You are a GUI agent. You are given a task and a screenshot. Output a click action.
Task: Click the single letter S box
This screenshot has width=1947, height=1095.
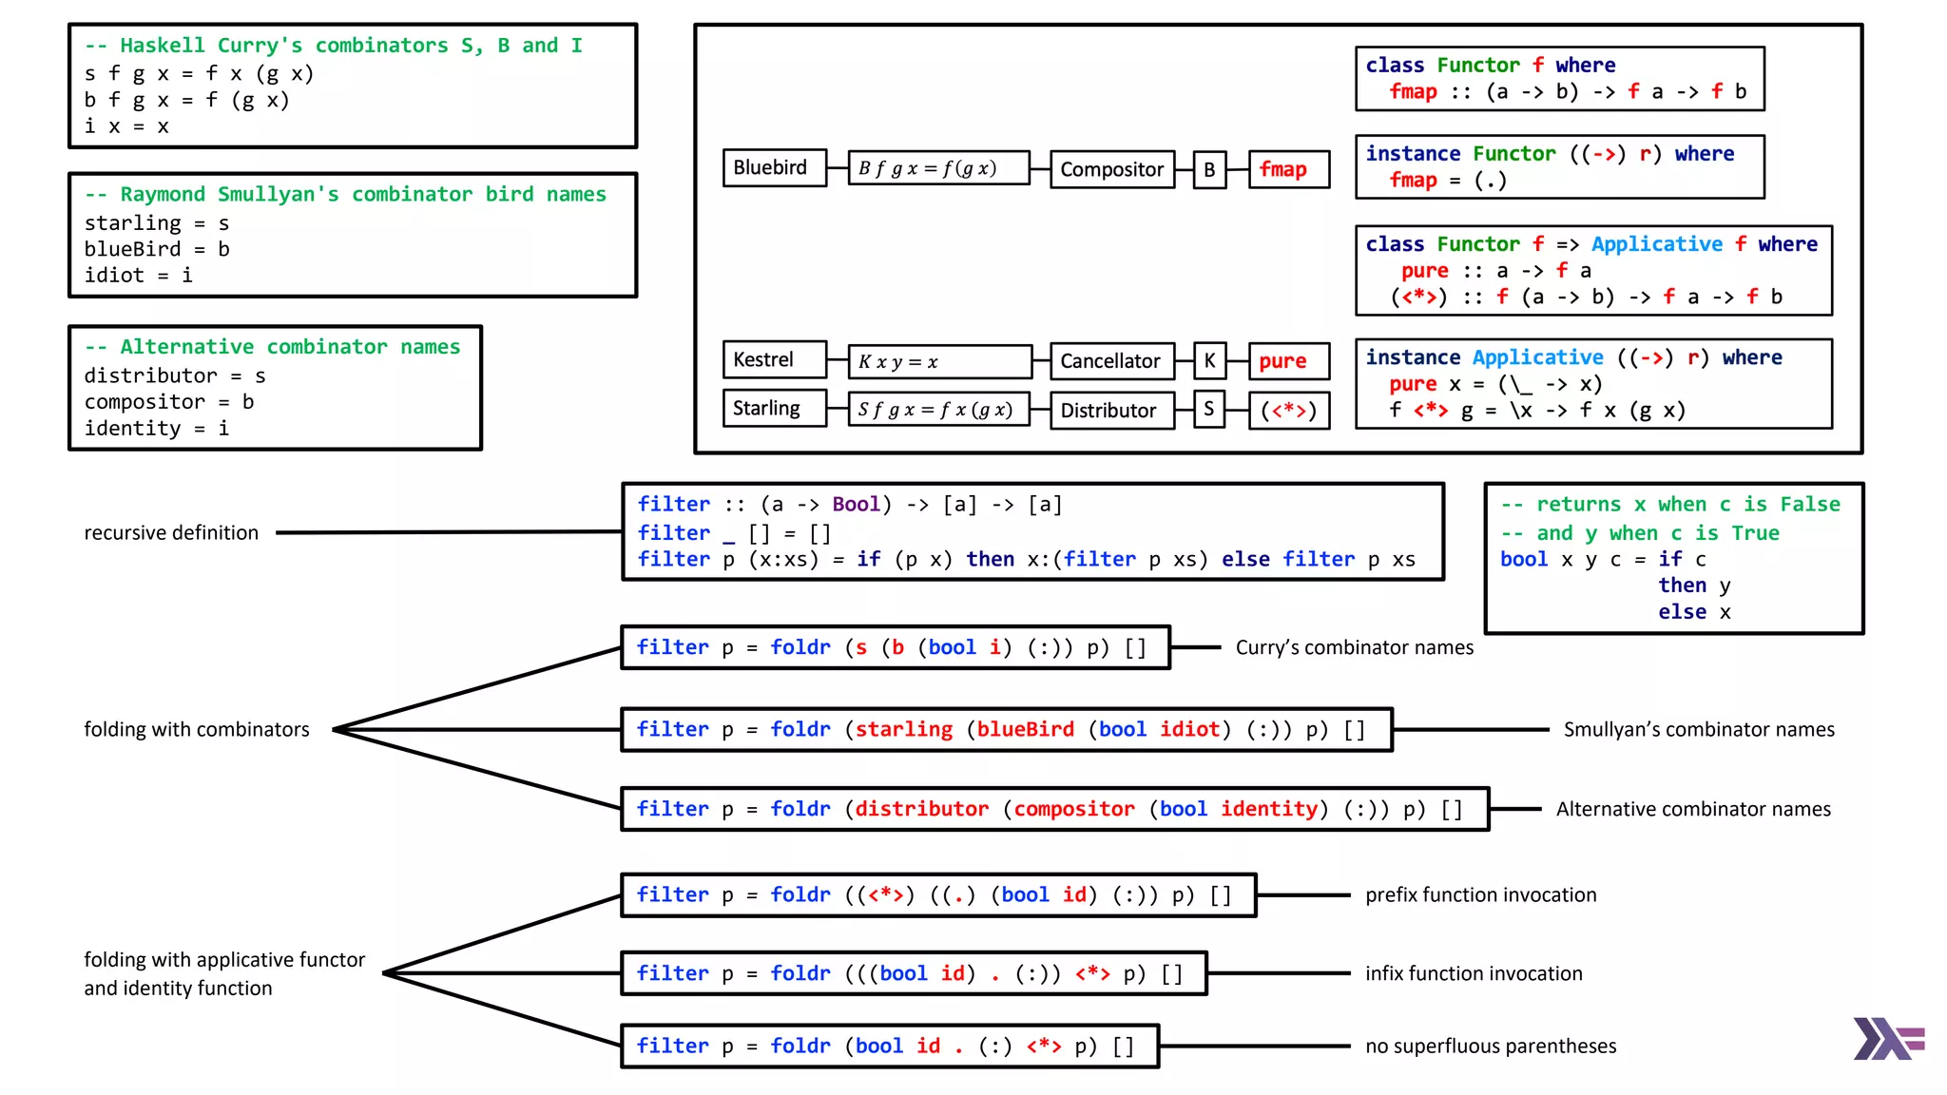pos(1209,410)
